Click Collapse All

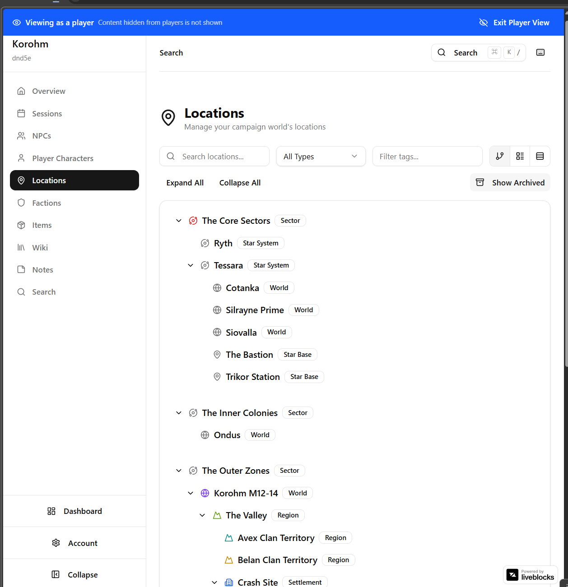pos(240,182)
